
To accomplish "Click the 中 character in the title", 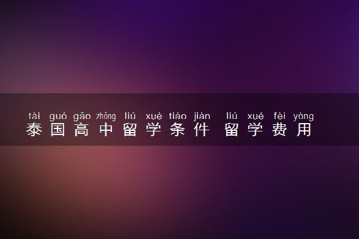I will (x=106, y=130).
